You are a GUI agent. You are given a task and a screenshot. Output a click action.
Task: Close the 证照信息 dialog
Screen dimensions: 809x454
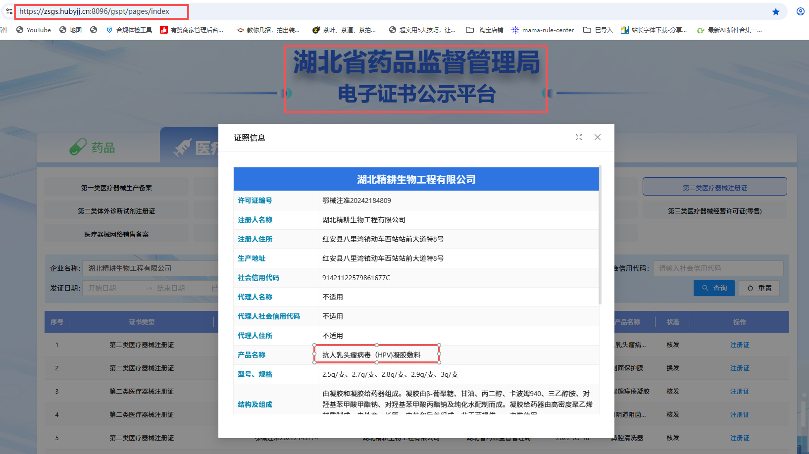point(598,137)
